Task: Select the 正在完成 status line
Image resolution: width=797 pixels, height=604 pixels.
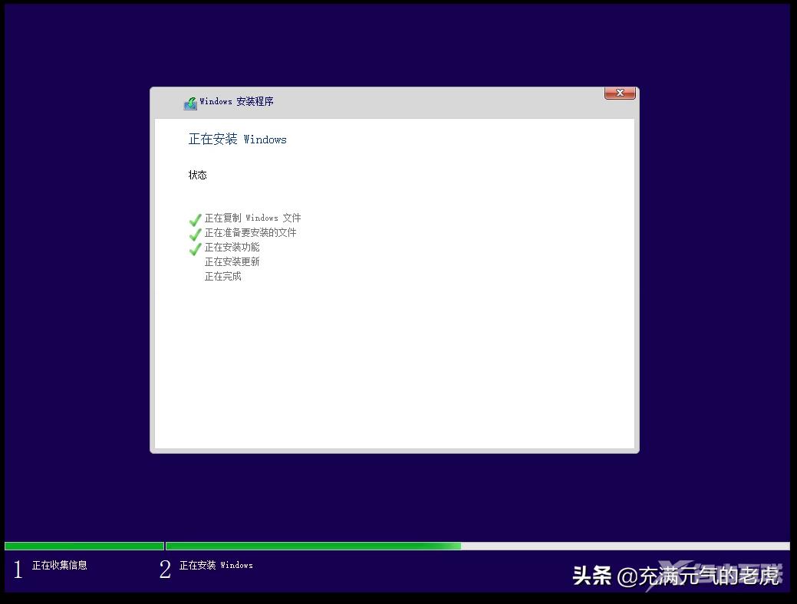Action: 222,277
